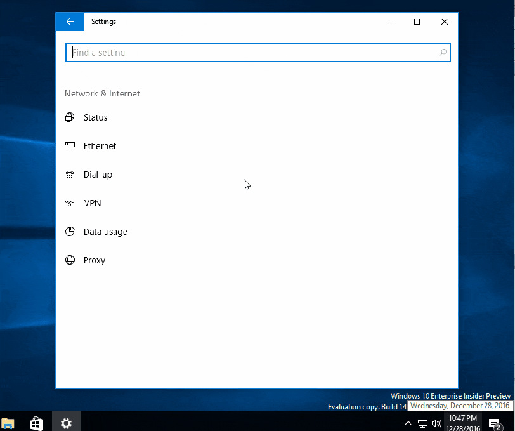Go to Proxy settings
The width and height of the screenshot is (515, 431).
click(94, 260)
